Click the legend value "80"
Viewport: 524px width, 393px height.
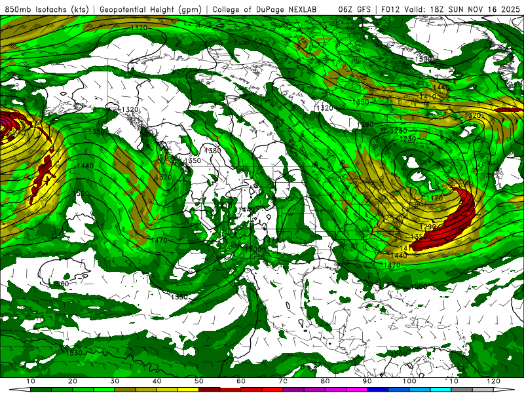tap(325, 381)
